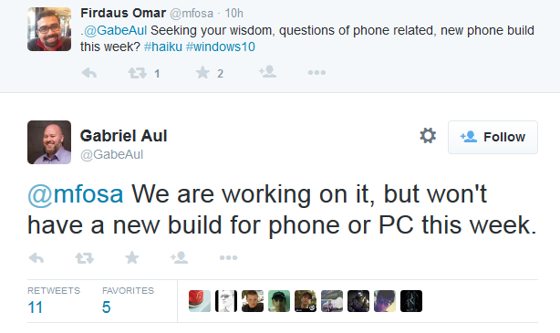Favorite Gabriel Aul's tweet
Image resolution: width=560 pixels, height=333 pixels.
[x=131, y=257]
